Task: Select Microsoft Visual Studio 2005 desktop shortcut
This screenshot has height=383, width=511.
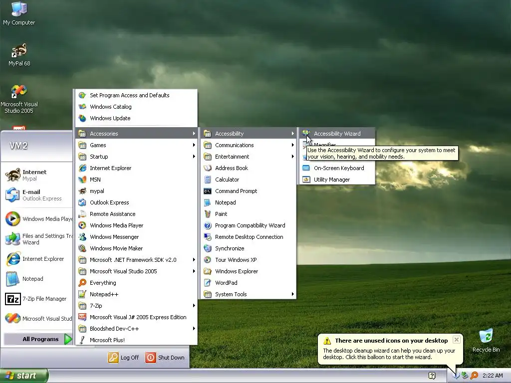Action: click(x=19, y=99)
